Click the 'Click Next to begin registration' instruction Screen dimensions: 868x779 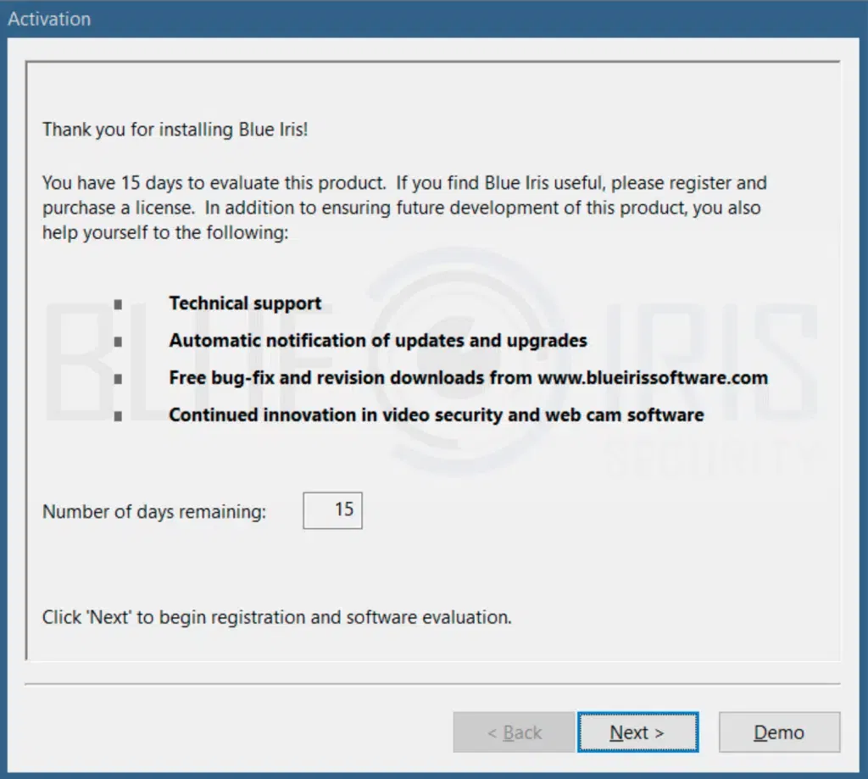(276, 617)
